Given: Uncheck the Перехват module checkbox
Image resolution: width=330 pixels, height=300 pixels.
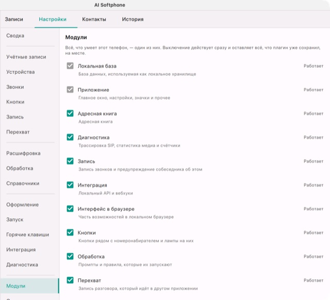Looking at the screenshot, I should (70, 280).
